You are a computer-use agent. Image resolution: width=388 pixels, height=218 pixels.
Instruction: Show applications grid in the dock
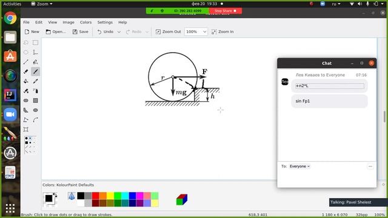point(10,208)
